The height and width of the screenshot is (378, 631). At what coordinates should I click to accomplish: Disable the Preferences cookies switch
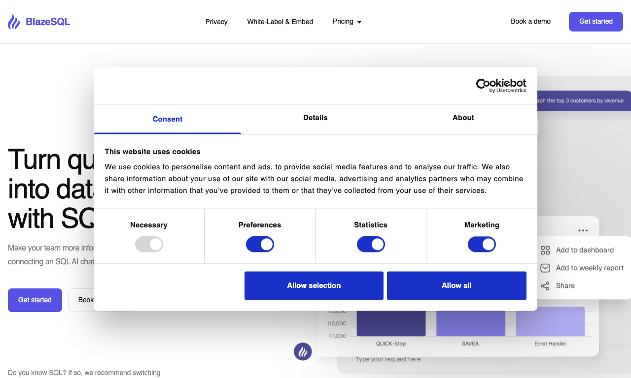click(x=260, y=244)
